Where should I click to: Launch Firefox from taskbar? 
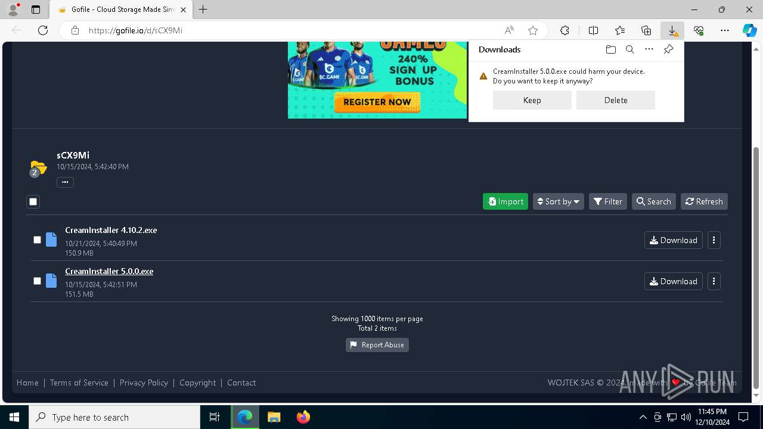(x=303, y=417)
